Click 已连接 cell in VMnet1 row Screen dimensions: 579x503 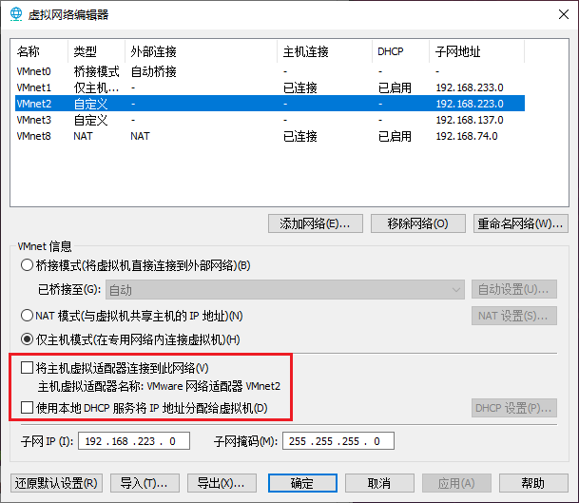click(299, 87)
